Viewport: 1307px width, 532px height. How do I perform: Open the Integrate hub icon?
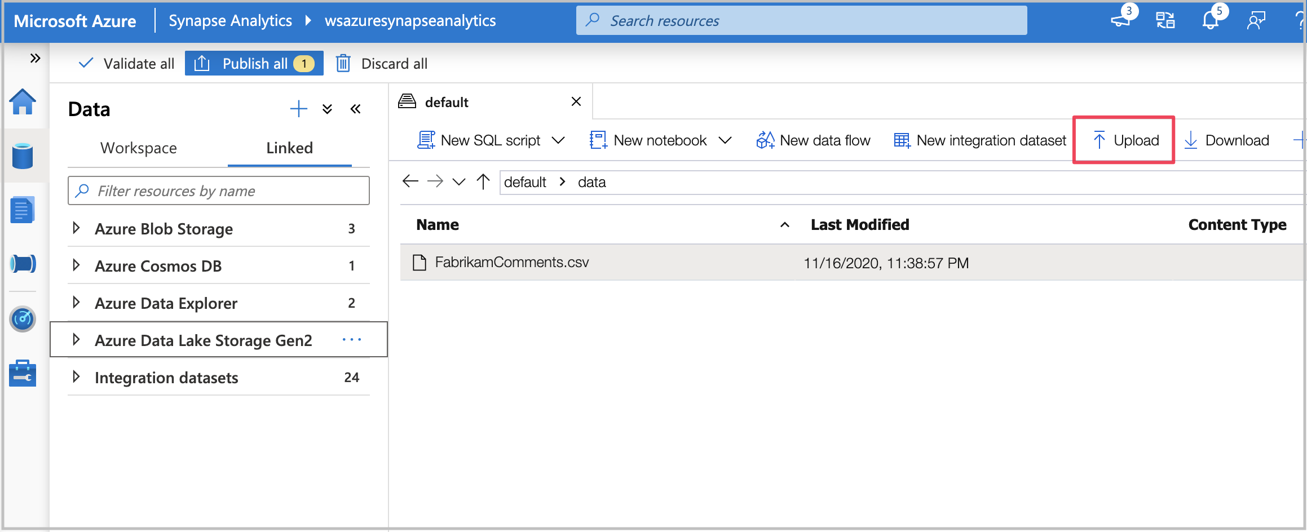tap(23, 263)
